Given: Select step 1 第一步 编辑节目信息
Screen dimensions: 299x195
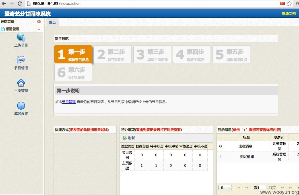Looking at the screenshot, I should coord(73,54).
